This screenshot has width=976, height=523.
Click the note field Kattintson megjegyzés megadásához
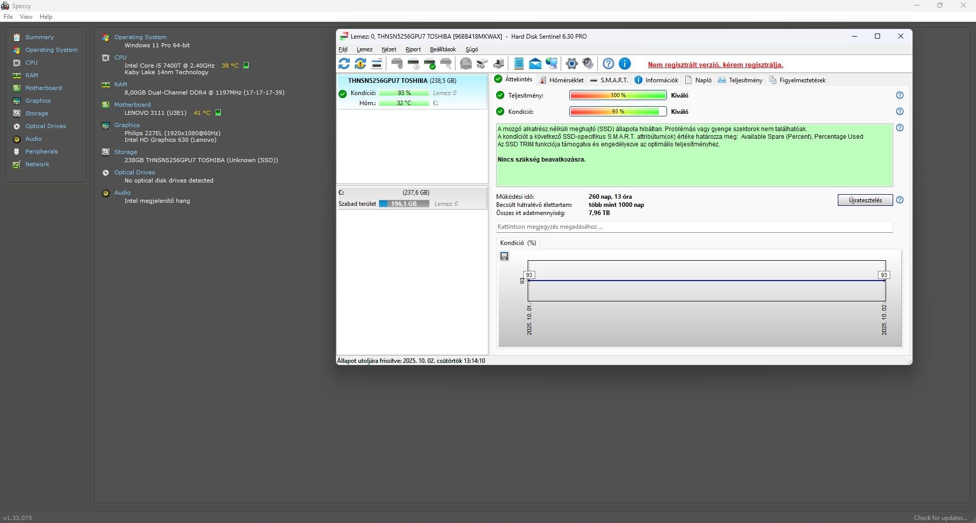(x=694, y=227)
